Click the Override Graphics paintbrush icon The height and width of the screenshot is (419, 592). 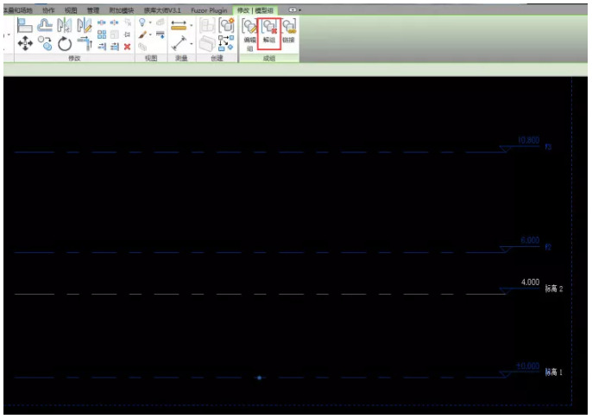142,35
